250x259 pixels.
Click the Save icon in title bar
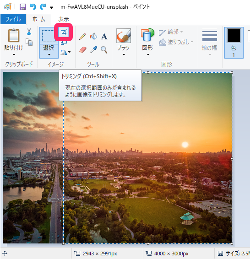coord(23,7)
